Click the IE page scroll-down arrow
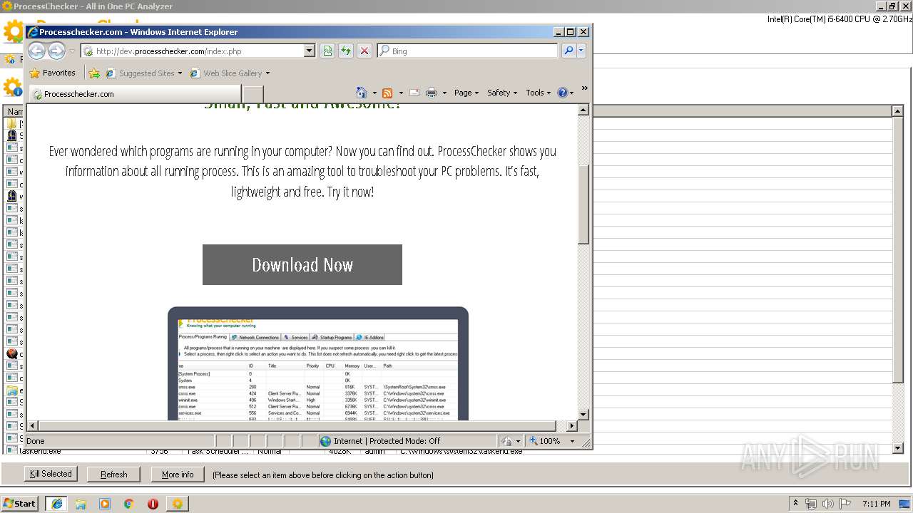Image resolution: width=913 pixels, height=513 pixels. pos(583,414)
